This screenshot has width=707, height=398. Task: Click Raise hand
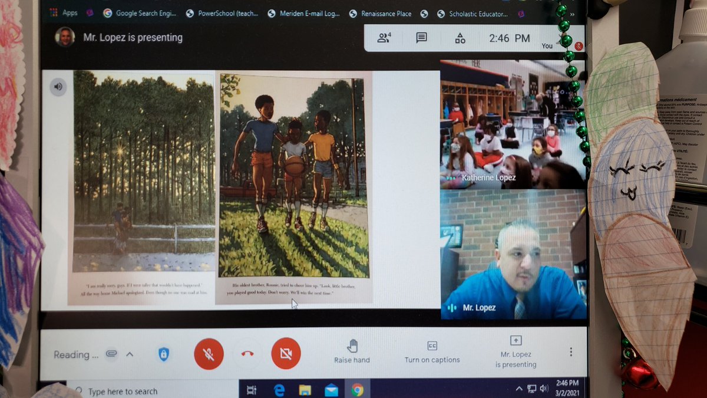(352, 352)
